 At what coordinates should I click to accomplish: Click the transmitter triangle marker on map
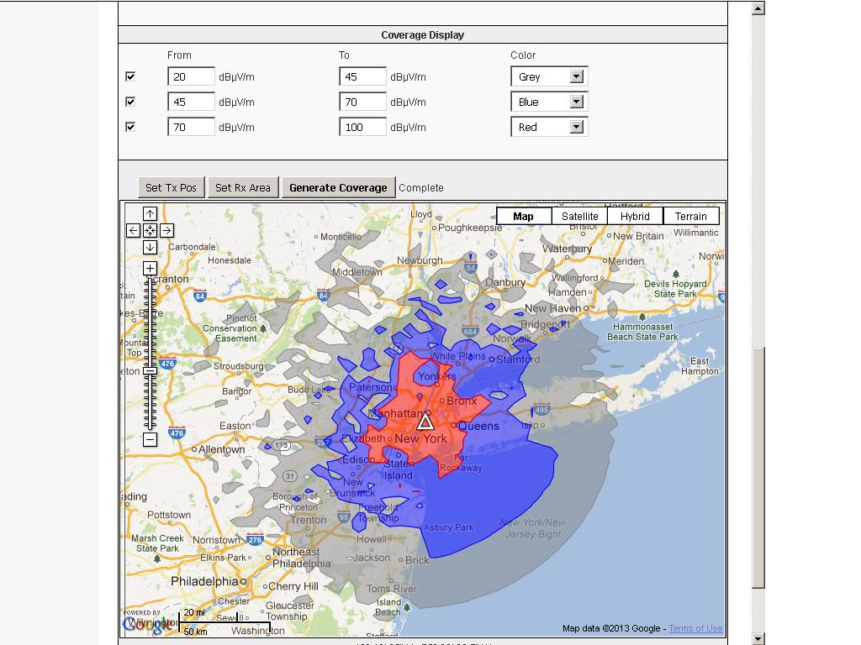[425, 421]
